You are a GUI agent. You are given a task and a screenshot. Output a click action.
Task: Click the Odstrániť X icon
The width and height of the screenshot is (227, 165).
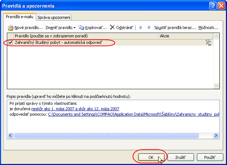pos(112,28)
